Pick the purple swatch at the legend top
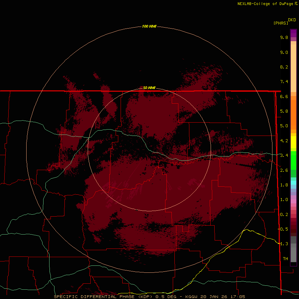299x299 pixels. tap(293, 33)
